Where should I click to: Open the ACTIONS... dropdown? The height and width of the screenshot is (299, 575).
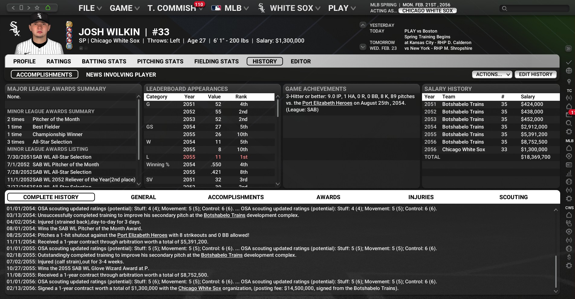point(492,75)
